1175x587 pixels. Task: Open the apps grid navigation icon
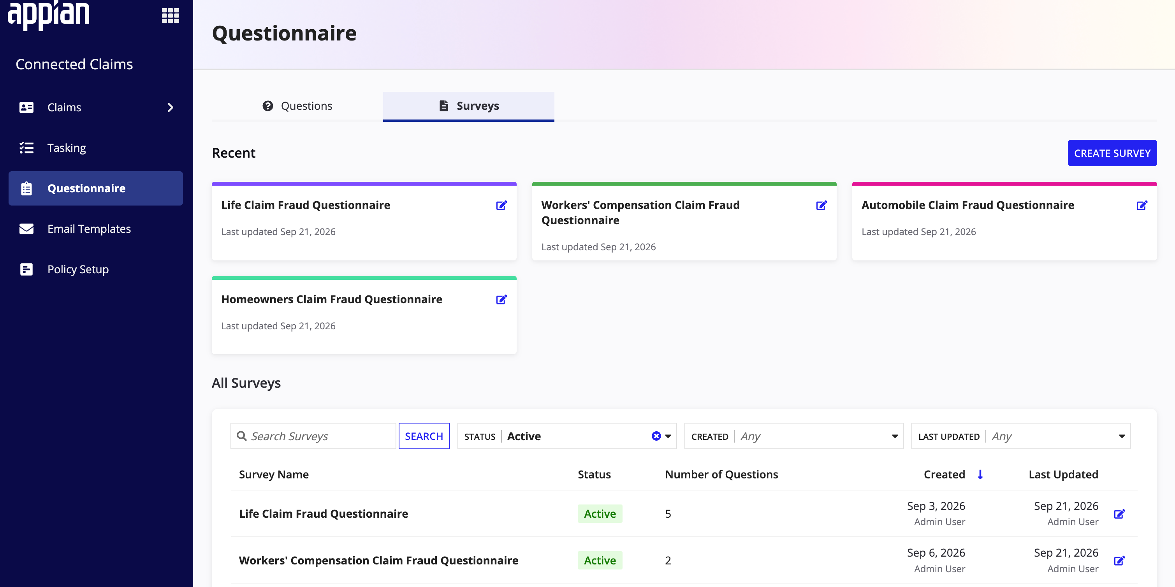click(170, 16)
